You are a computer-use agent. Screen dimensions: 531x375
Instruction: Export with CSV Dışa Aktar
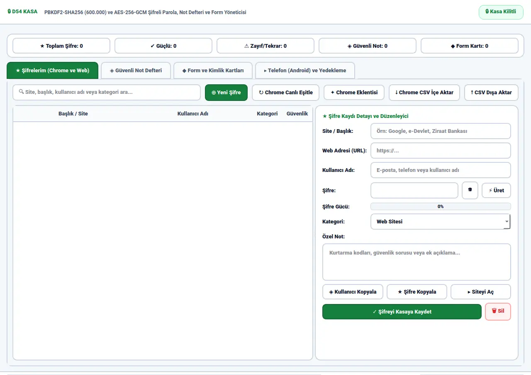491,93
